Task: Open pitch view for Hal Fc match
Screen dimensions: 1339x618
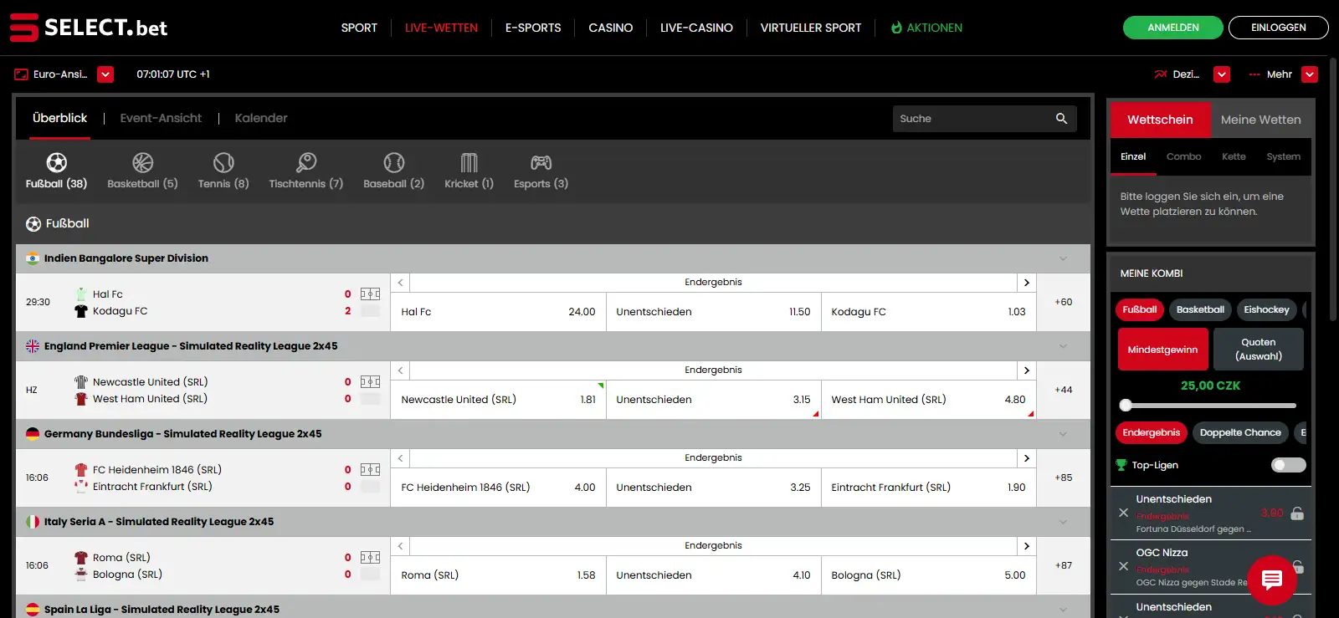Action: pos(370,294)
